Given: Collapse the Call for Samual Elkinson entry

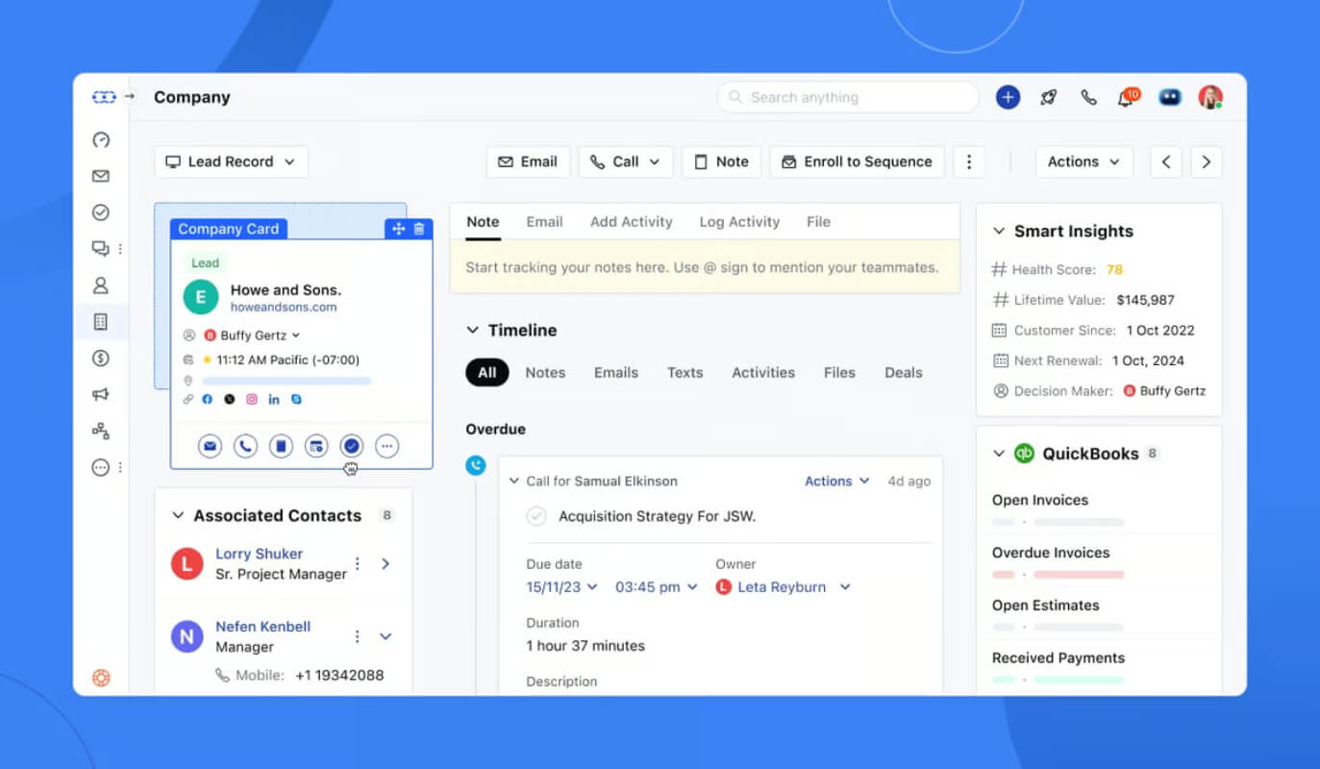Looking at the screenshot, I should (x=514, y=481).
